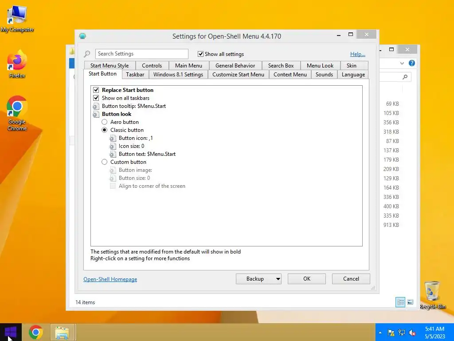Click the Windows Start button on taskbar
The image size is (454, 341).
11,332
